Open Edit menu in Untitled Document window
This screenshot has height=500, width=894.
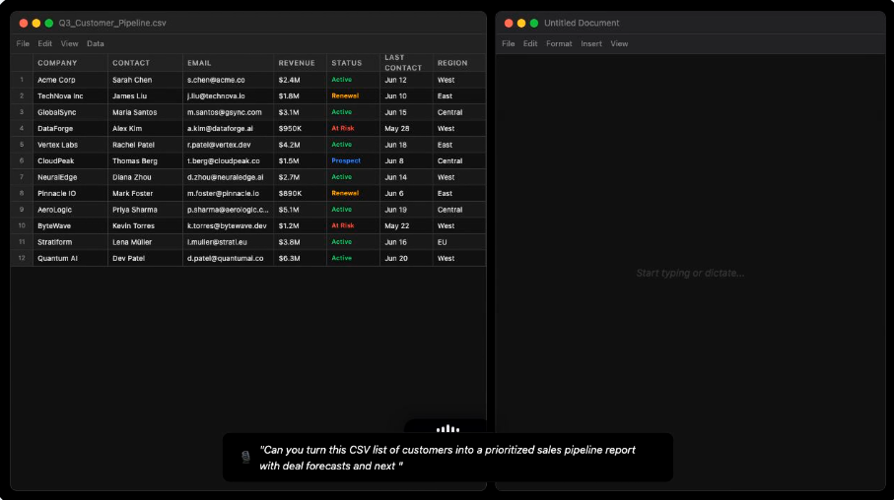click(x=530, y=43)
